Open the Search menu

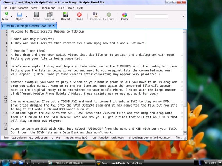(23, 8)
